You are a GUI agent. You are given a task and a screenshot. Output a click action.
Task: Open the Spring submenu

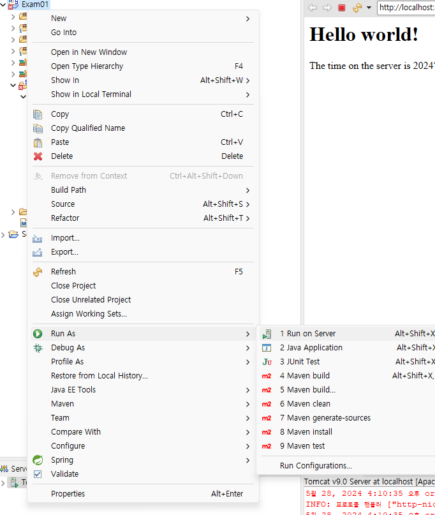click(x=143, y=460)
